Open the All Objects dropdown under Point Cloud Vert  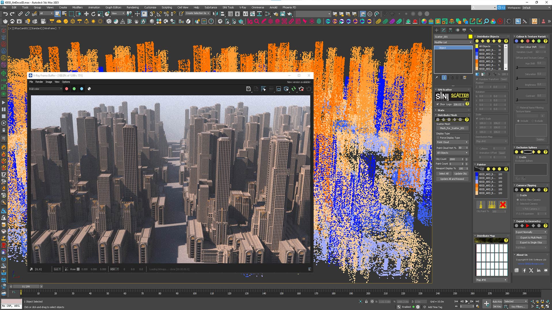pyautogui.click(x=452, y=153)
